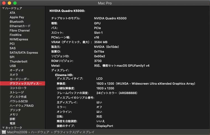This screenshot has width=210, height=135.
Task: Click MacPro2009 in the path bar
Action: pos(17,132)
